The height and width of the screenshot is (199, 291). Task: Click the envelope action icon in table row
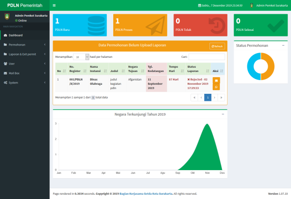pos(217,81)
